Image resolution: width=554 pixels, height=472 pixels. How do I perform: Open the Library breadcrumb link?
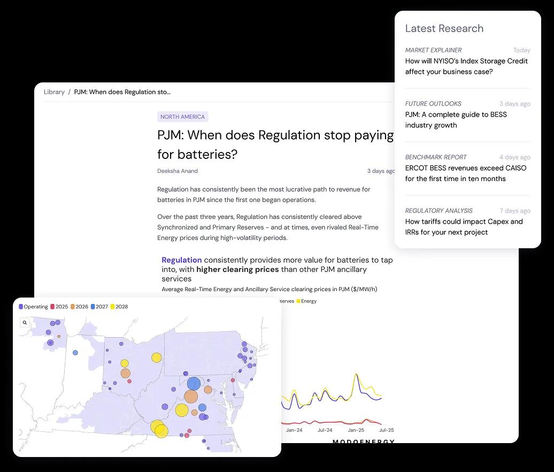pos(54,92)
